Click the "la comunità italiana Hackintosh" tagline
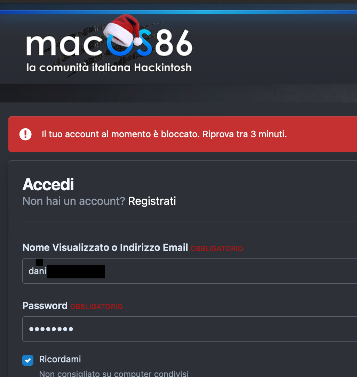Viewport: 357px width, 377px height. 109,67
